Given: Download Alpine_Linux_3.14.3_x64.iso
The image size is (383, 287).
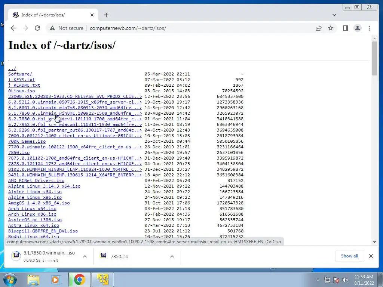Looking at the screenshot, I should 44,186.
